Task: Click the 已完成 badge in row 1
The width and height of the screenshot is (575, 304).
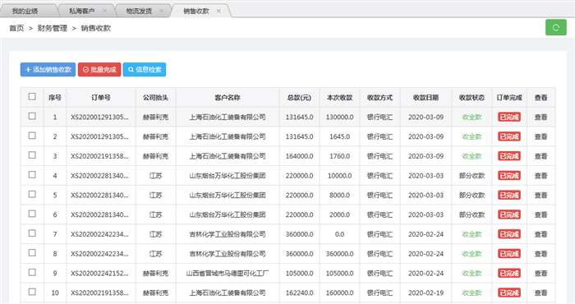Action: click(509, 117)
